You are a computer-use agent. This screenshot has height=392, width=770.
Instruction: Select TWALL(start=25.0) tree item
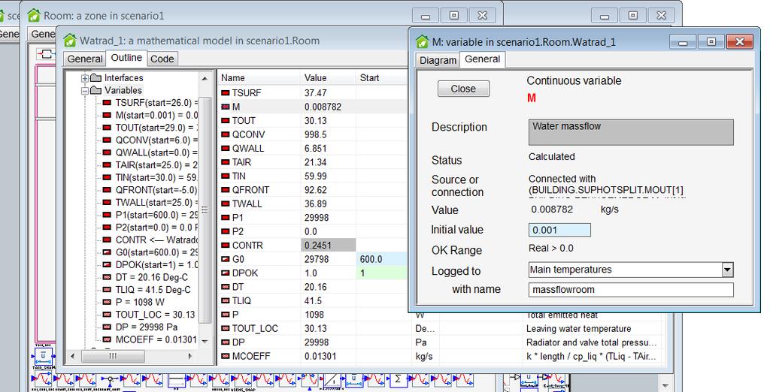[156, 202]
